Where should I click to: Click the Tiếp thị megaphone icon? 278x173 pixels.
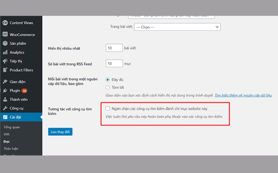coord(5,61)
